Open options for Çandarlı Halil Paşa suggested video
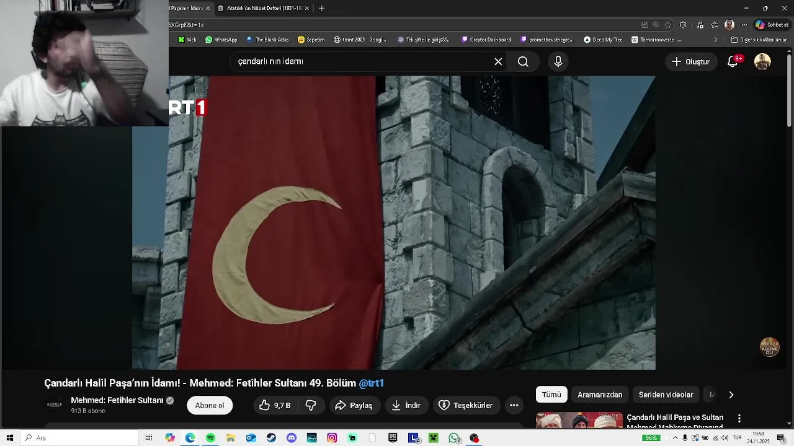 (739, 419)
